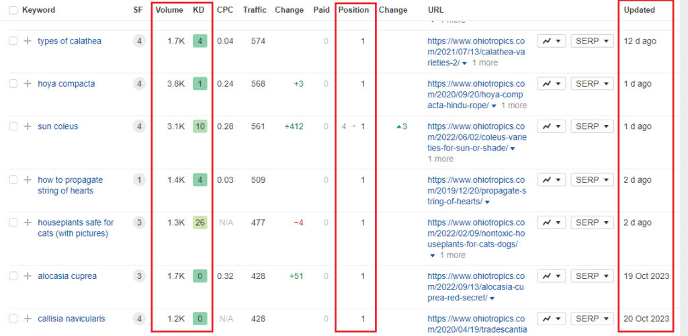Image resolution: width=688 pixels, height=336 pixels.
Task: Open the SERP dropdown for houseplants safe for cats
Action: pyautogui.click(x=592, y=222)
